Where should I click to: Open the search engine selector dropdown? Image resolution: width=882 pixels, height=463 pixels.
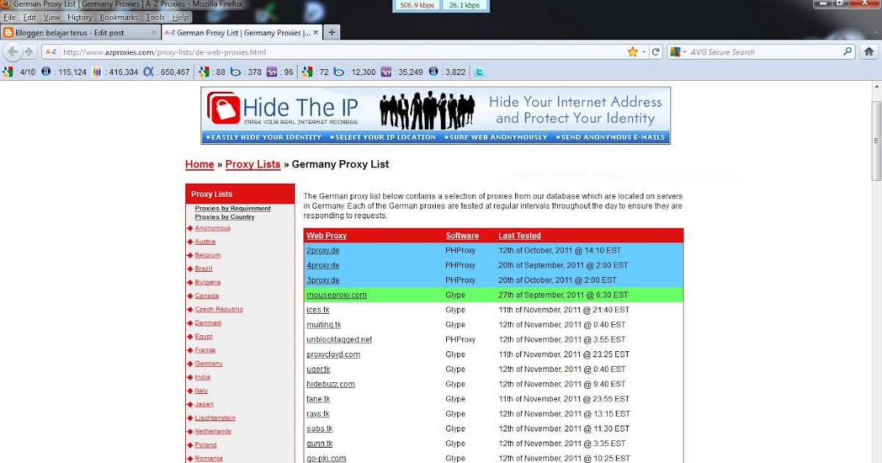point(684,52)
